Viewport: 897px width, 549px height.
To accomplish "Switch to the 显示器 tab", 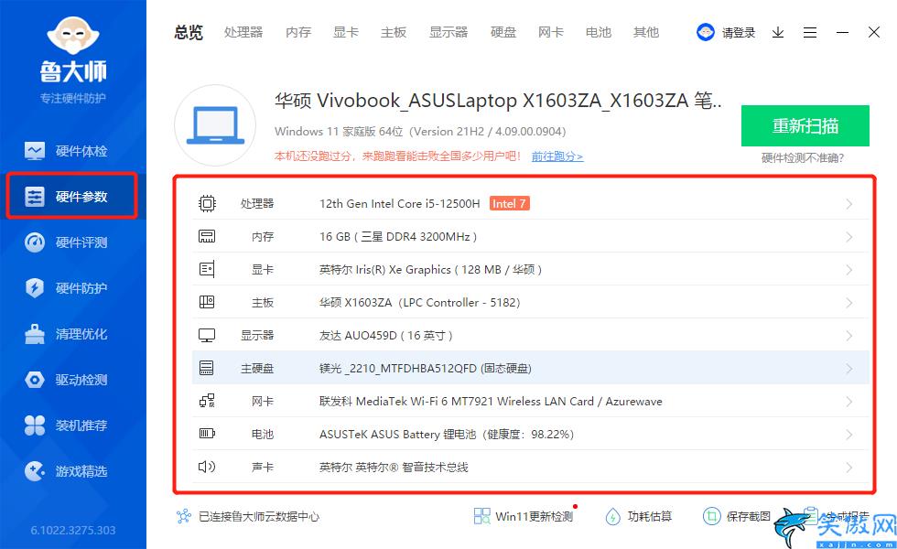I will point(448,33).
